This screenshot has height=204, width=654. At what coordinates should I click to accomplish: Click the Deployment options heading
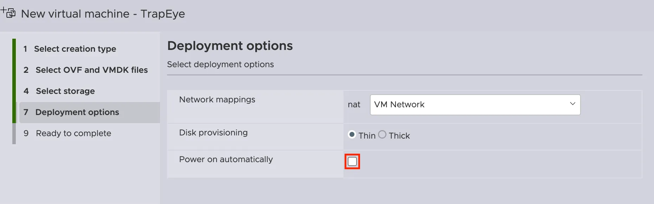point(230,46)
